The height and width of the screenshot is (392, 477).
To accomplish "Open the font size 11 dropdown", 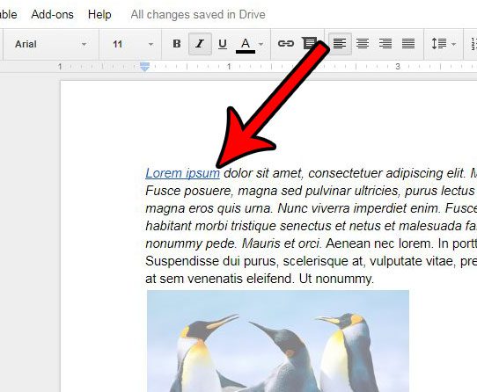I will coord(133,44).
